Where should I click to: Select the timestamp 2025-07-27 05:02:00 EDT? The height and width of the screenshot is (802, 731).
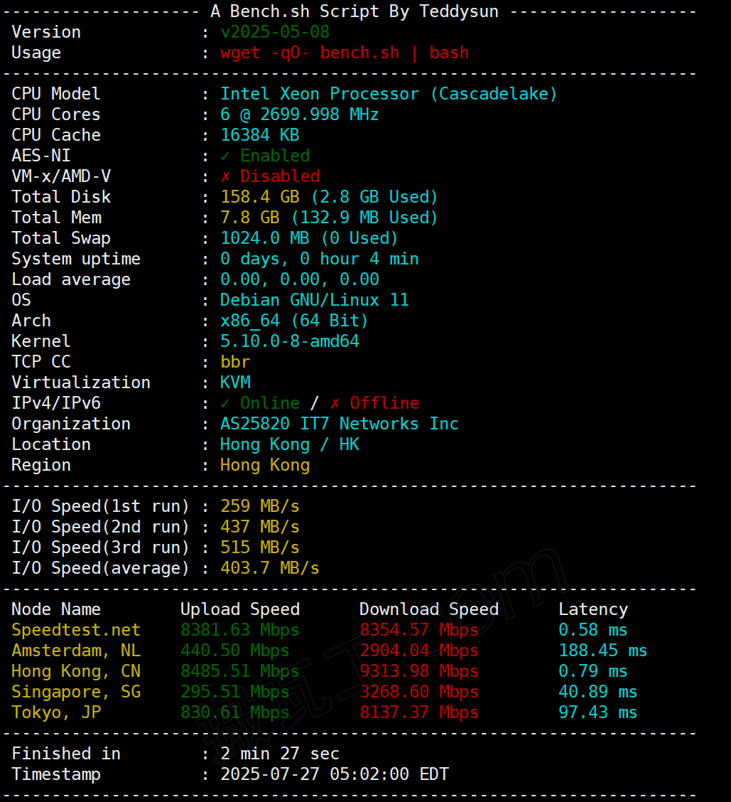(334, 774)
